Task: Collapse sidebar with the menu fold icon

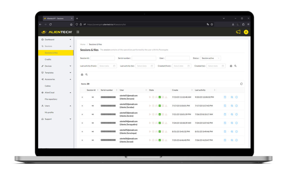Action: 78,32
